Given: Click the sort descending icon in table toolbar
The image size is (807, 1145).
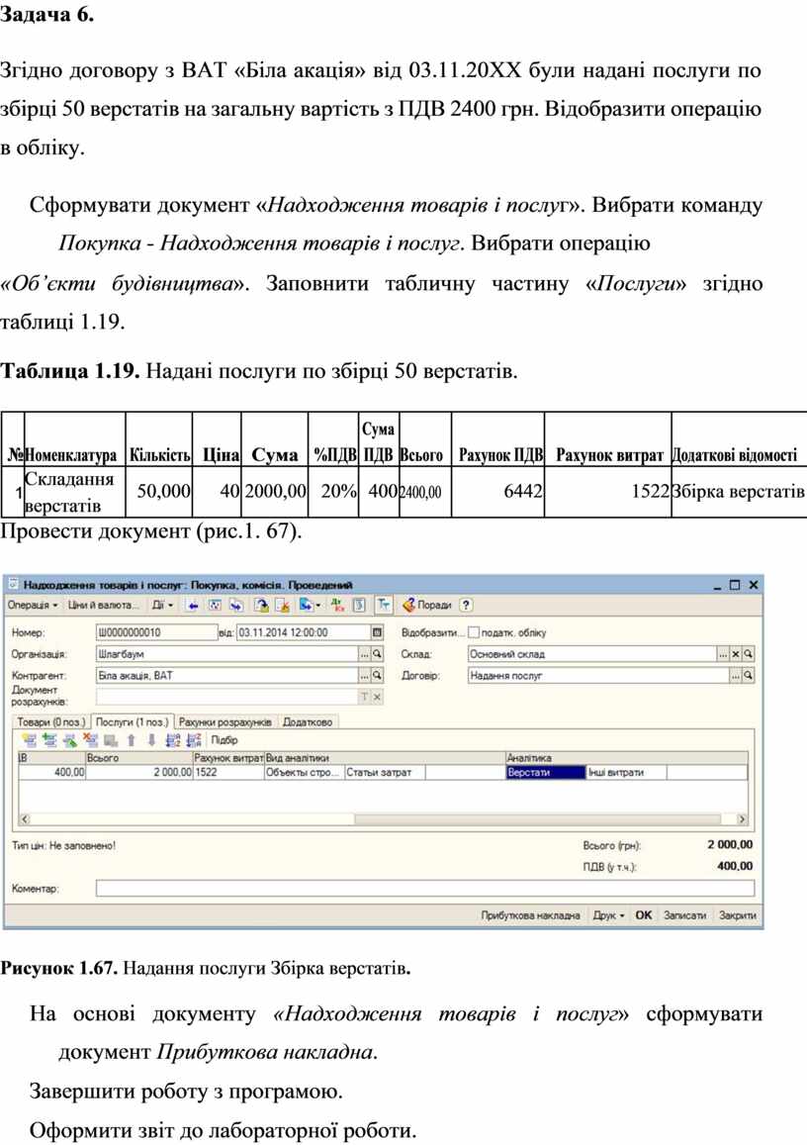Looking at the screenshot, I should [x=194, y=740].
